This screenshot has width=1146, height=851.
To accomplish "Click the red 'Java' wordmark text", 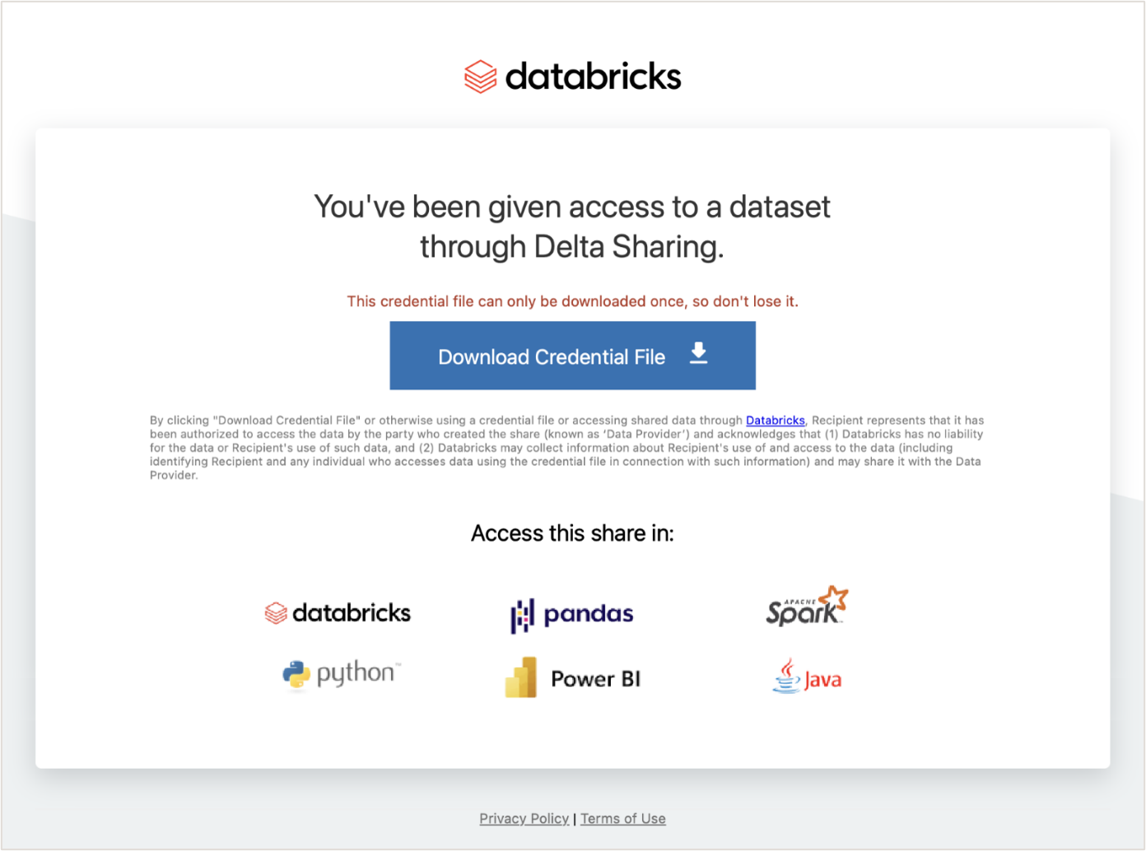I will [x=822, y=680].
